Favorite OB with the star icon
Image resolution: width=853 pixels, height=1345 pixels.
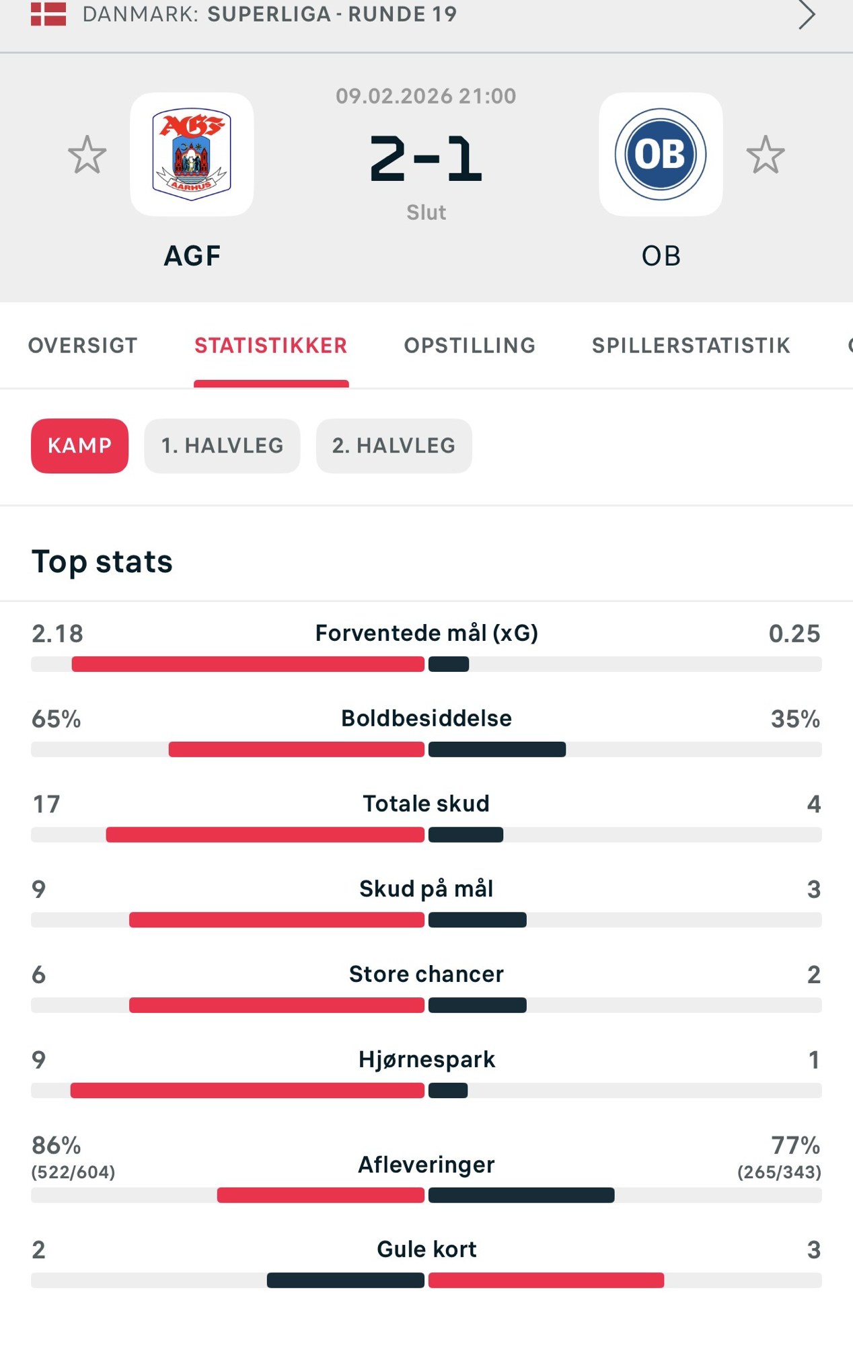(766, 155)
